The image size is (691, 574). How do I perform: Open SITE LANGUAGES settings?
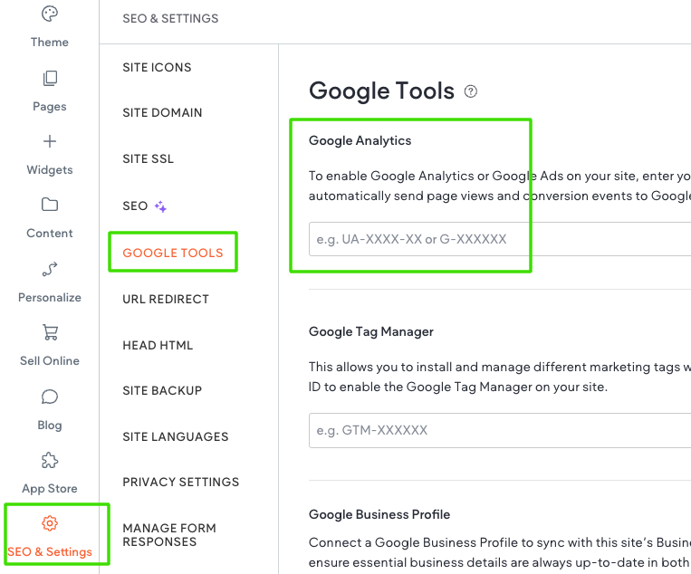[176, 436]
